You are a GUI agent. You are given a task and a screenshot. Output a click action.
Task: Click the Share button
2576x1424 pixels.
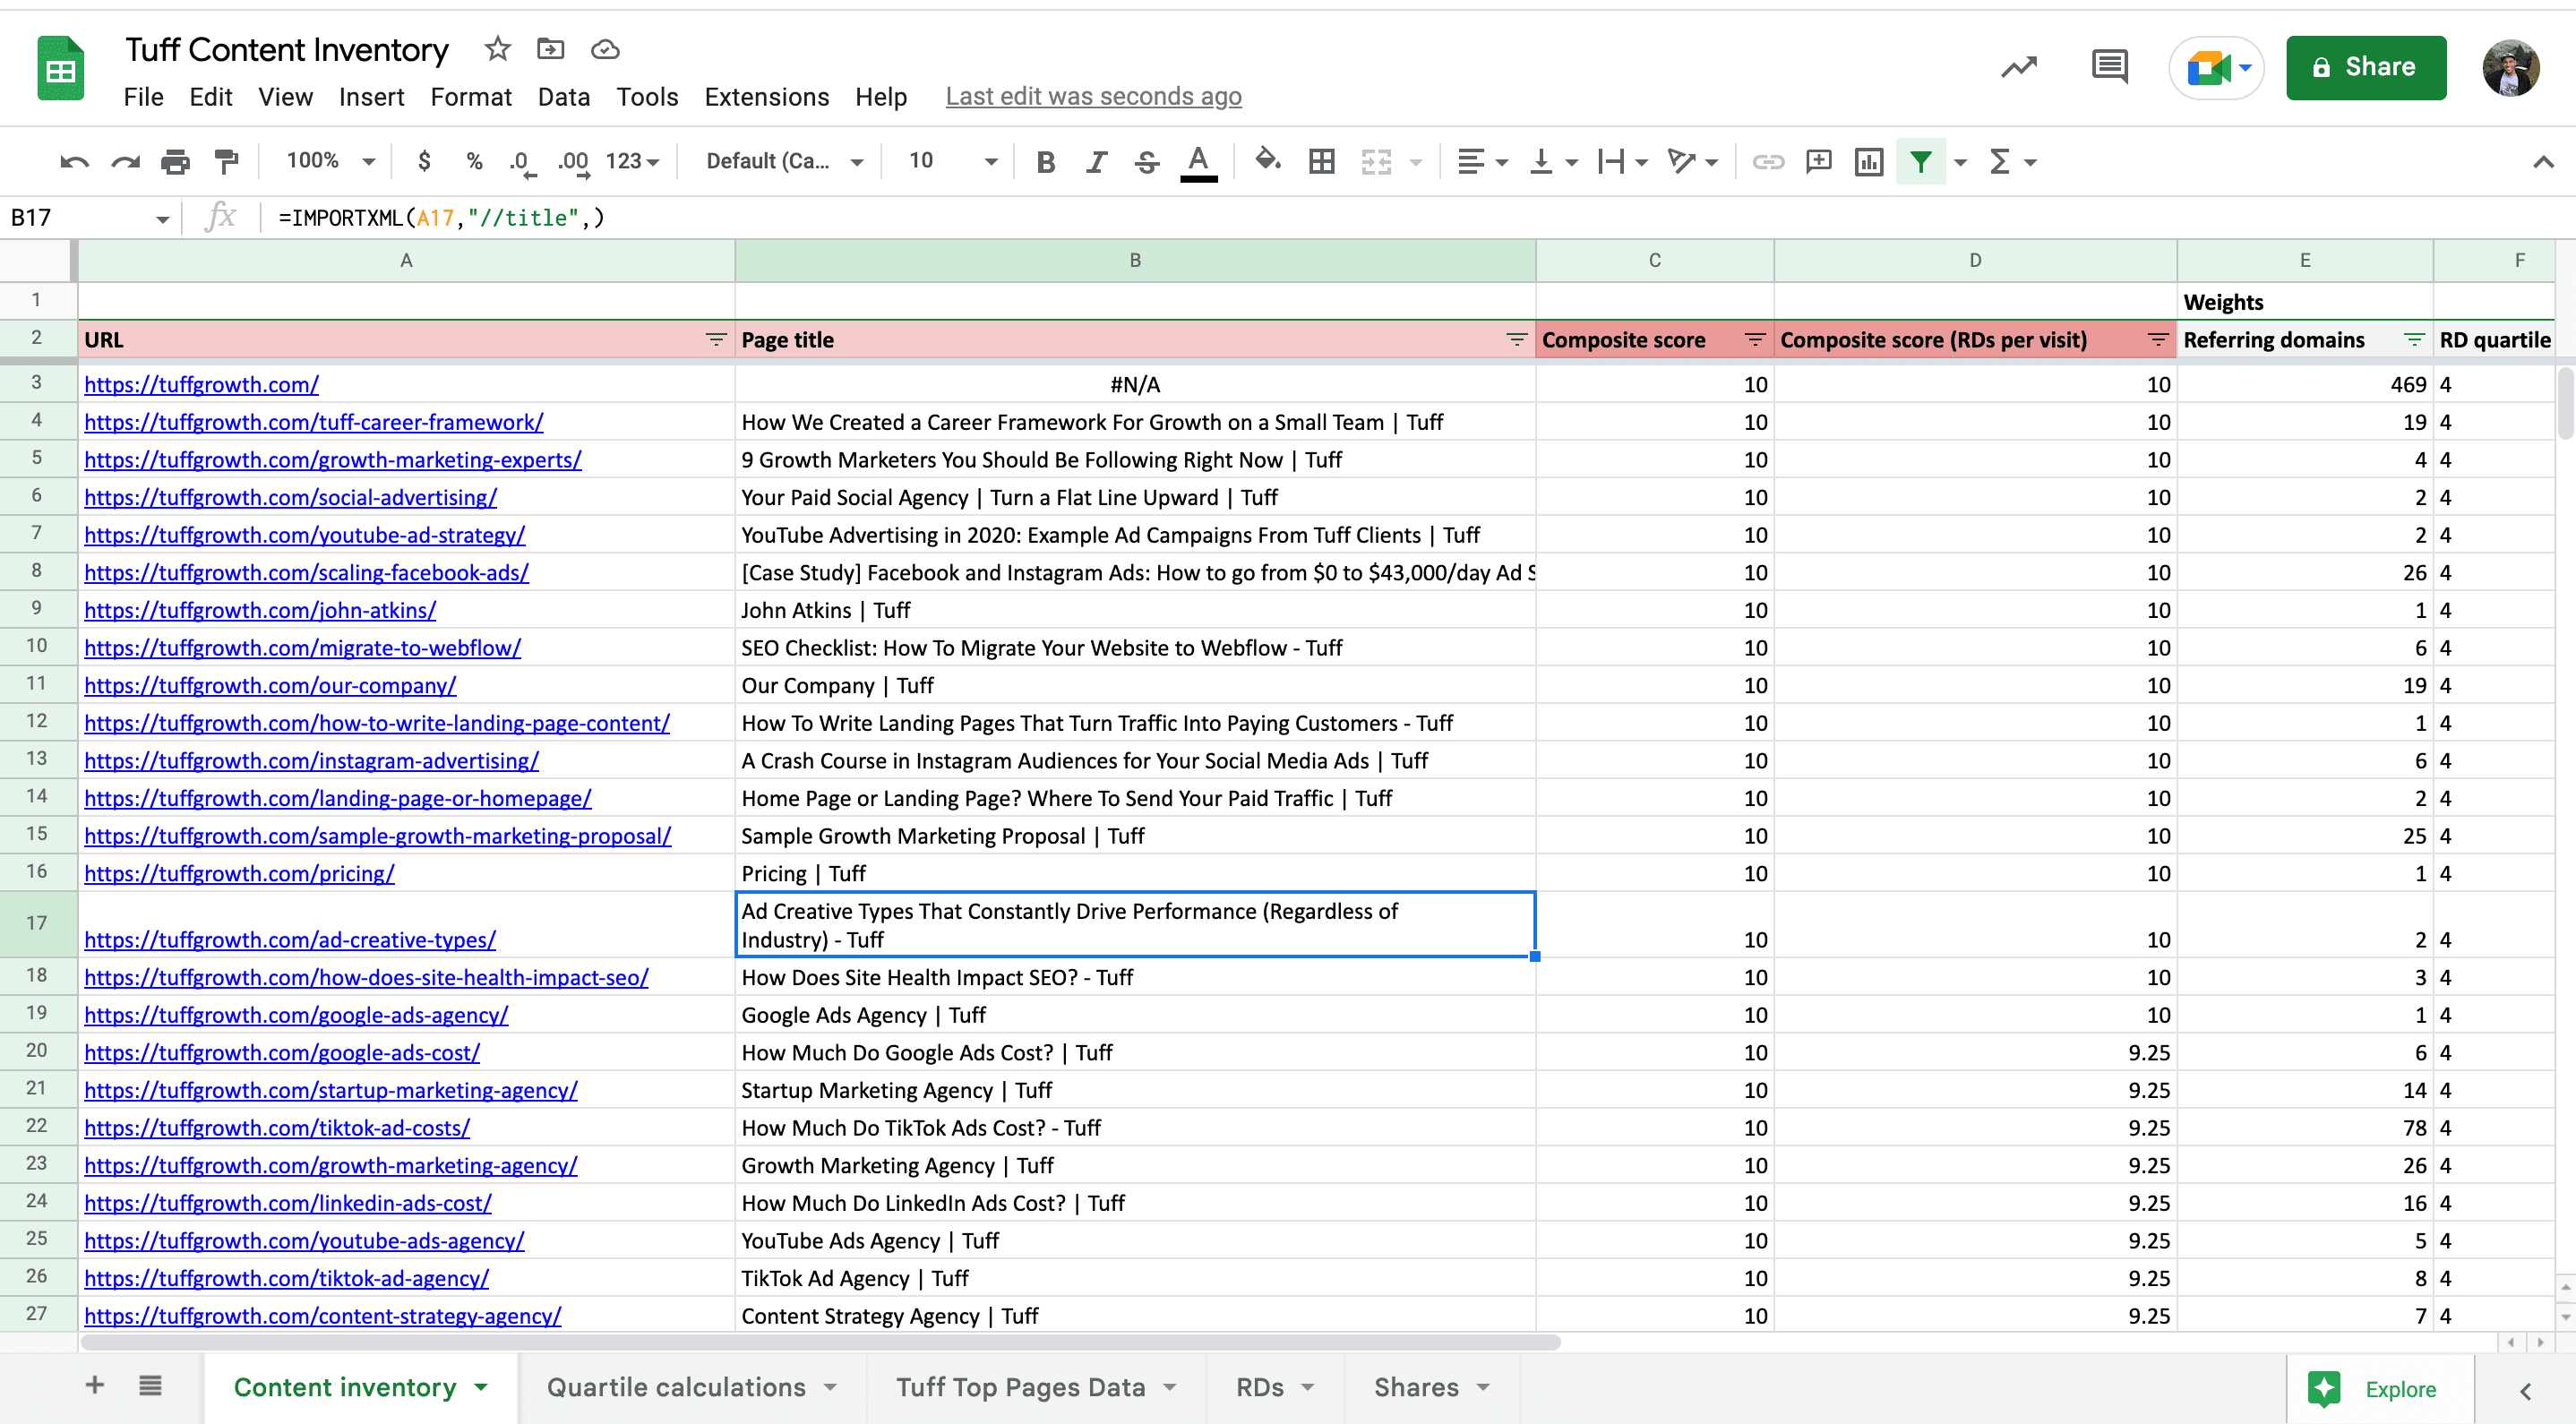click(x=2366, y=67)
